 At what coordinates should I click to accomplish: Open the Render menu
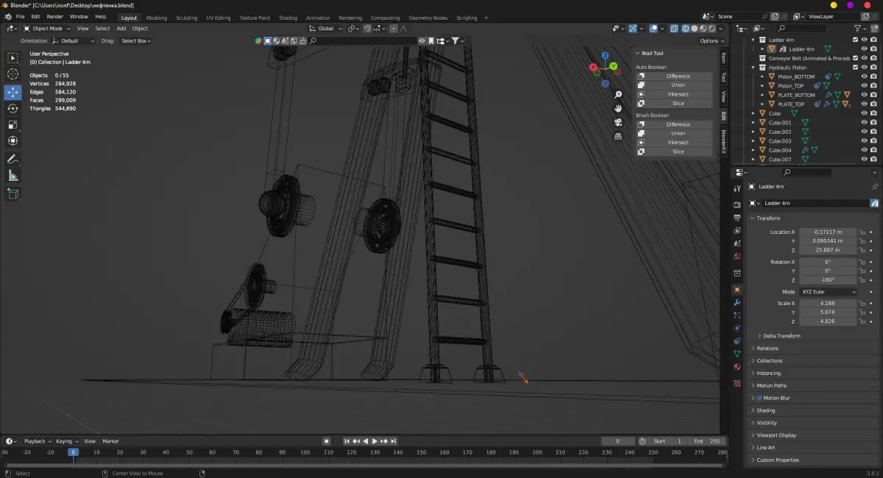click(55, 16)
